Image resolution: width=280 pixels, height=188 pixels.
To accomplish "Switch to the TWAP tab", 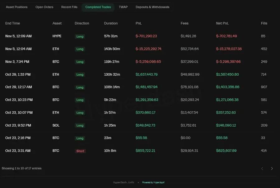I will [123, 7].
